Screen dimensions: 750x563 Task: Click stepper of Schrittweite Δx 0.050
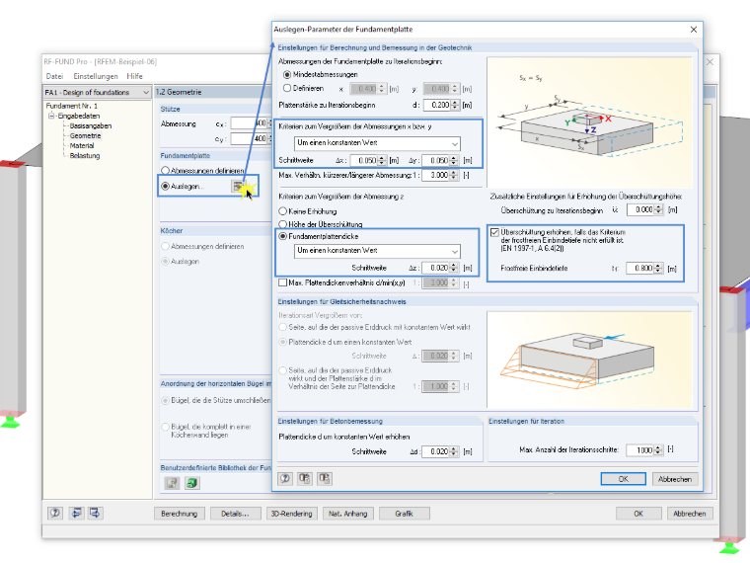click(381, 160)
